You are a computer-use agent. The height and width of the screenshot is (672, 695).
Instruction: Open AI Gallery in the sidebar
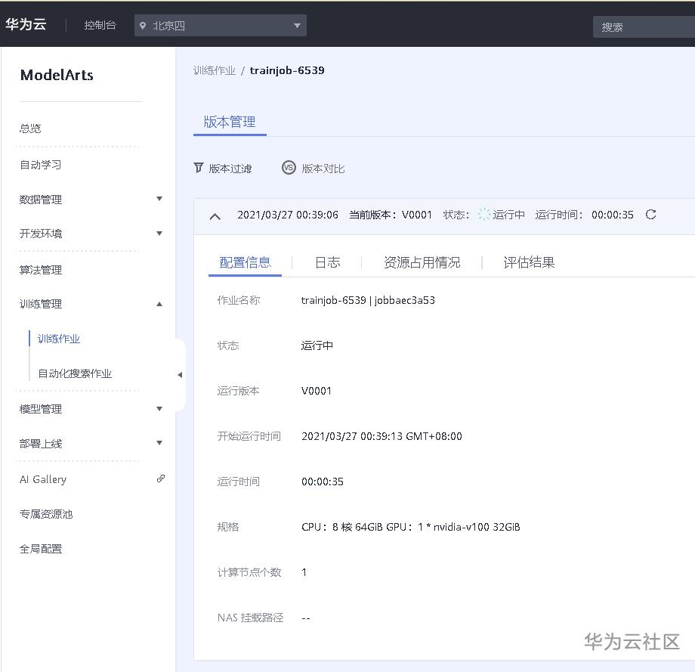pyautogui.click(x=43, y=479)
